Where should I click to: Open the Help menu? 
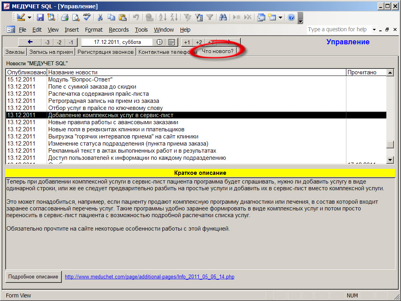pos(185,30)
